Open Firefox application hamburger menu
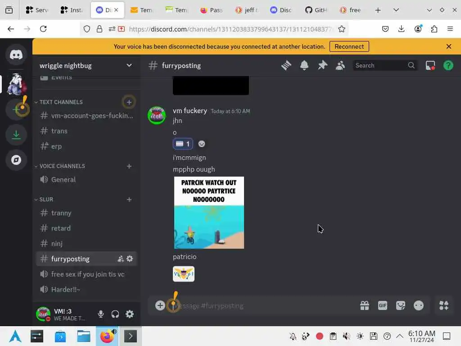Screen dimensions: 461x346 tap(450, 29)
